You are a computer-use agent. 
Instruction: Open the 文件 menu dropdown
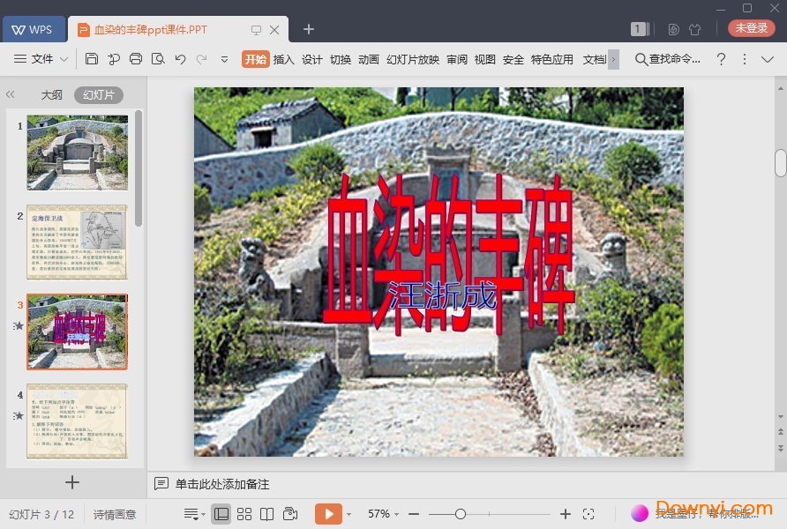(41, 59)
